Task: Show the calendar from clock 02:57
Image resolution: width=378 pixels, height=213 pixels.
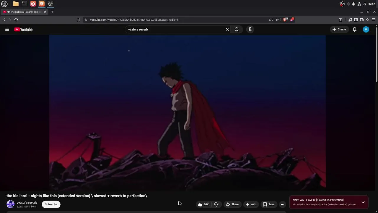Action: pyautogui.click(x=372, y=4)
